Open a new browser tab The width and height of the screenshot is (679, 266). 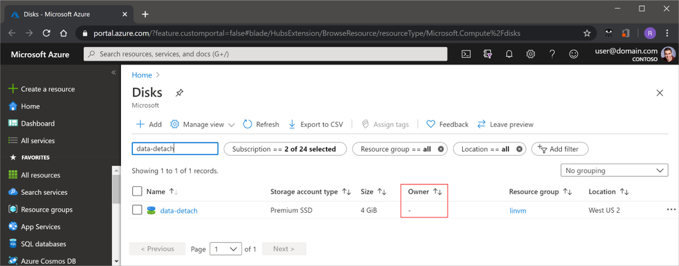[145, 14]
